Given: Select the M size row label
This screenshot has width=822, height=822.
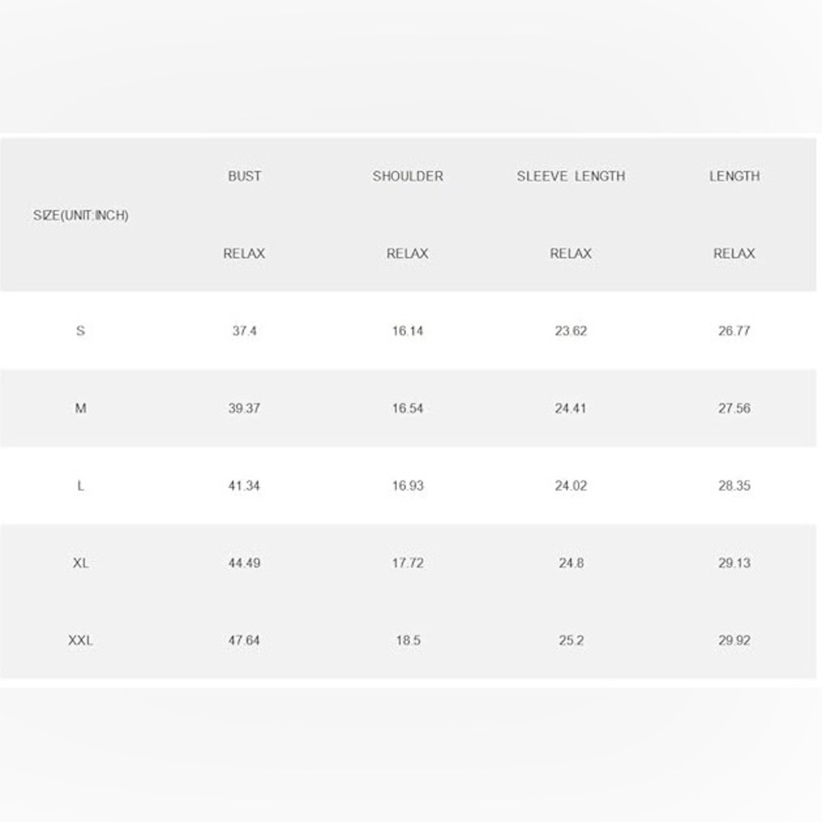Looking at the screenshot, I should coord(81,408).
